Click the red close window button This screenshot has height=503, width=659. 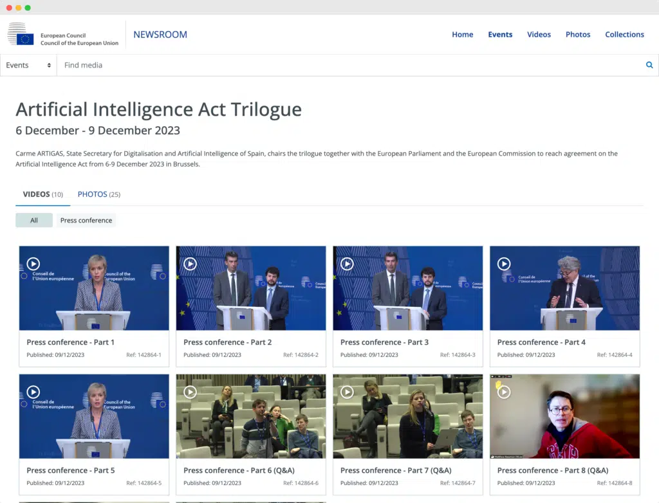click(x=9, y=8)
